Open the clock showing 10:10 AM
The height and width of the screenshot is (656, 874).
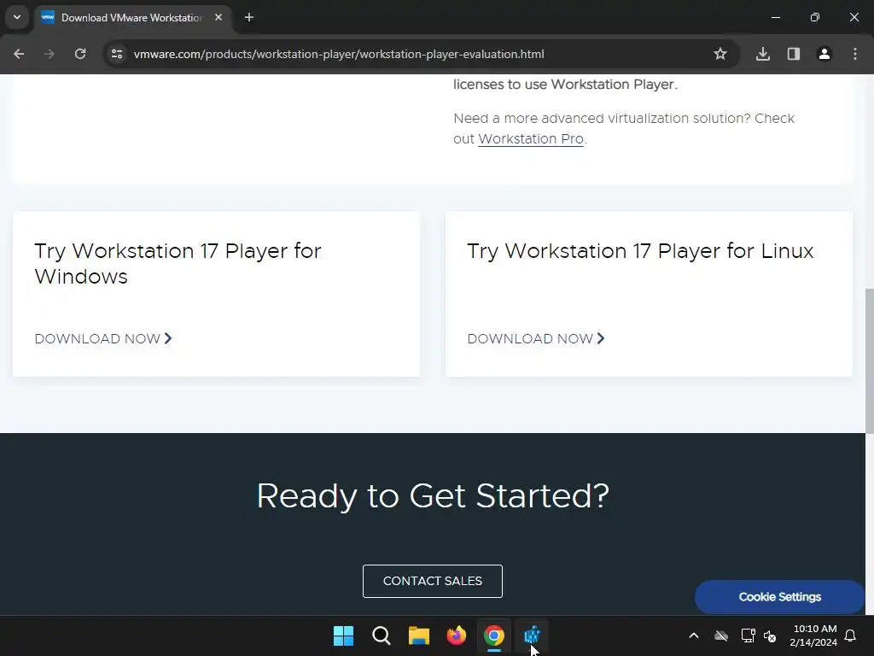[x=813, y=635]
